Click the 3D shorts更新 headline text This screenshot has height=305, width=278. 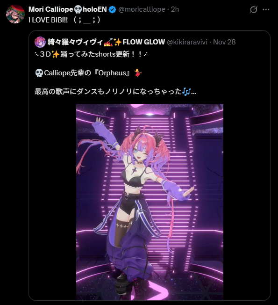click(91, 54)
